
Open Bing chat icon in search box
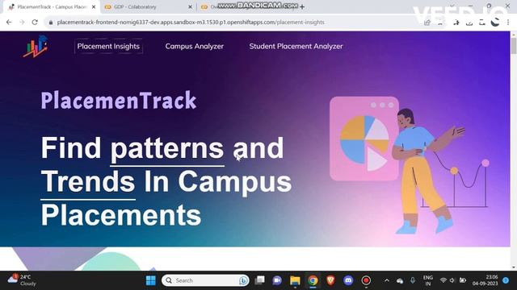[243, 280]
